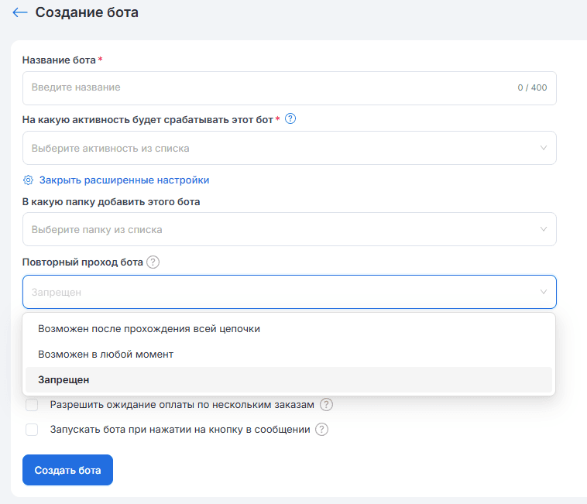The image size is (587, 504).
Task: Click the bot name input field
Action: click(x=290, y=88)
